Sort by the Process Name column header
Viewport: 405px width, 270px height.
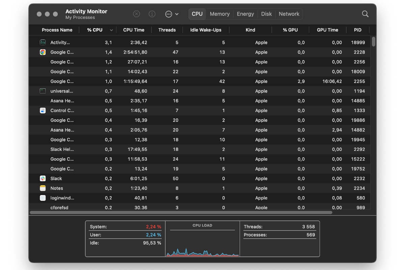click(x=57, y=30)
